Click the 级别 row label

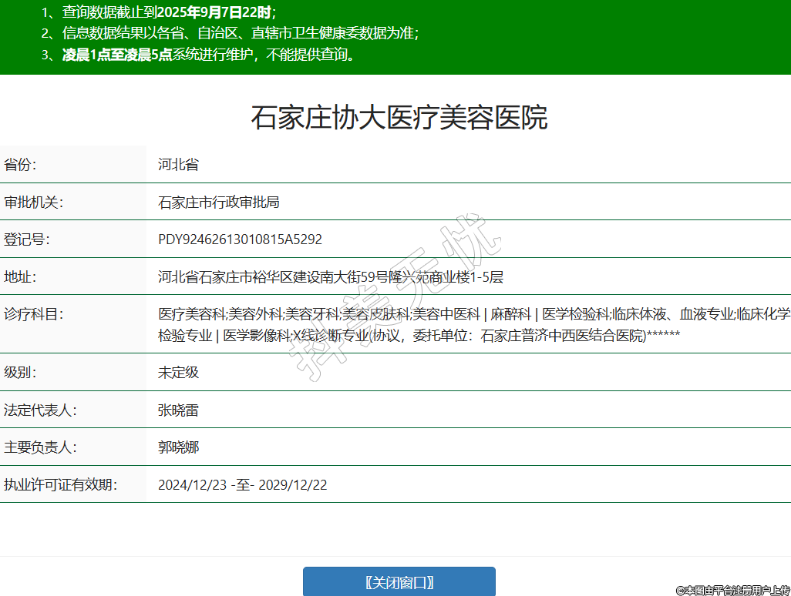click(21, 372)
